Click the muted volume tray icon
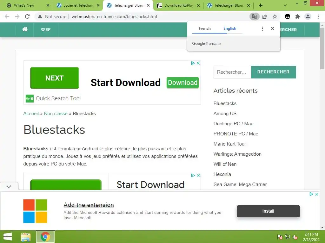This screenshot has width=325, height=243. [295, 237]
